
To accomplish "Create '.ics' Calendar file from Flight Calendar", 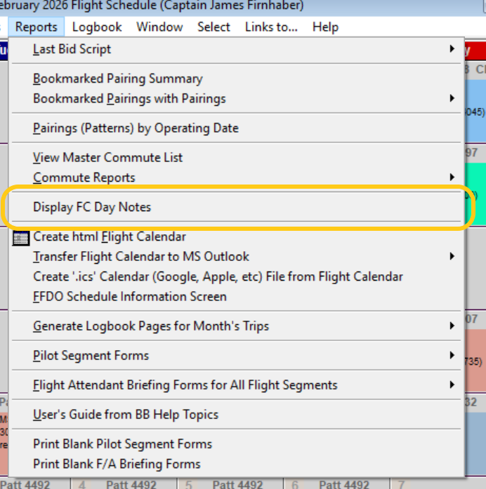I will click(x=218, y=276).
